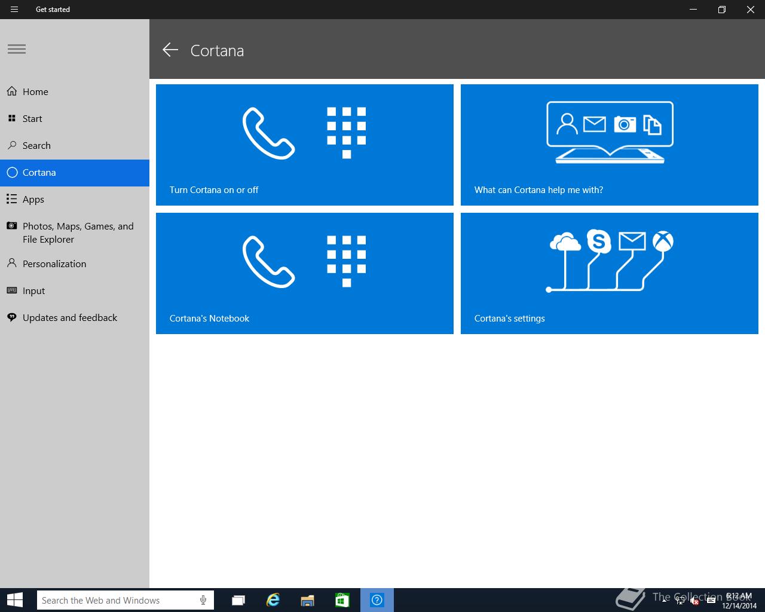Viewport: 765px width, 612px height.
Task: Restore down the Get started window
Action: click(x=722, y=10)
